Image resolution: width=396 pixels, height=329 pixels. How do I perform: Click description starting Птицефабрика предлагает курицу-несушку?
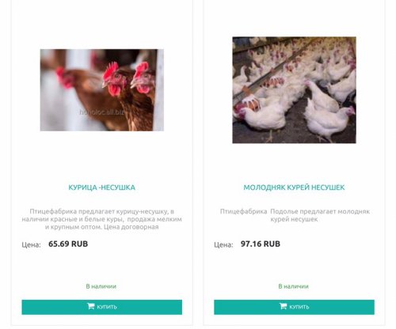tap(102, 219)
